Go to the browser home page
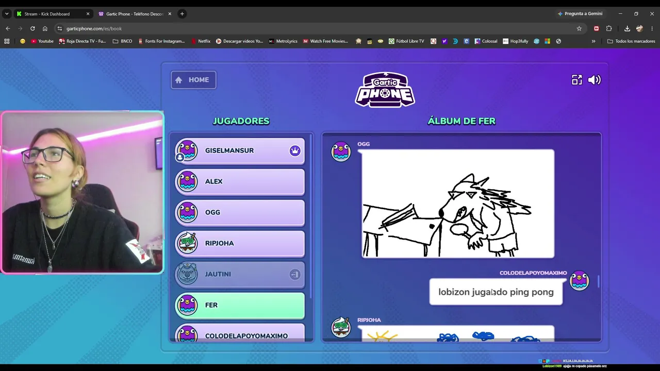The height and width of the screenshot is (371, 660). point(45,28)
